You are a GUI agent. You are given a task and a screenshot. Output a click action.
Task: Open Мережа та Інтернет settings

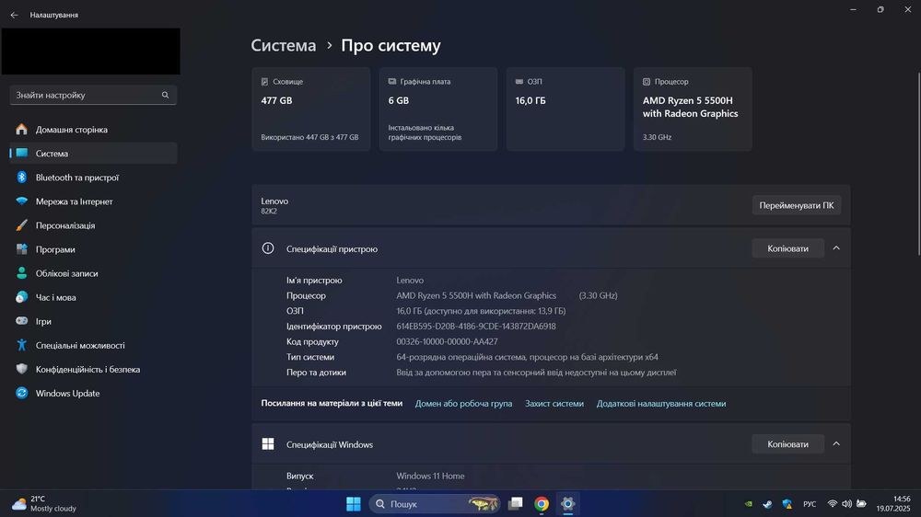point(93,201)
